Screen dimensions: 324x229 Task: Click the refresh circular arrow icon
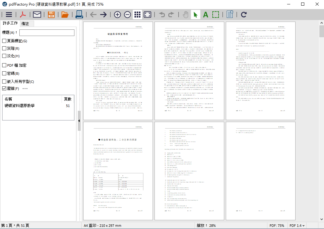244,14
